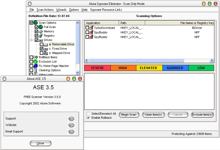Screen dimensions: 220x150
Task: Open the Scan Actions menu
Action: [45, 10]
